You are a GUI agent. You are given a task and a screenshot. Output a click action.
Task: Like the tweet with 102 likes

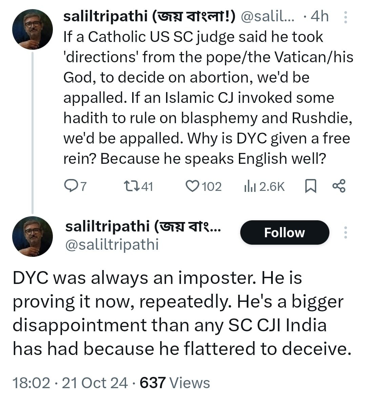pyautogui.click(x=192, y=186)
